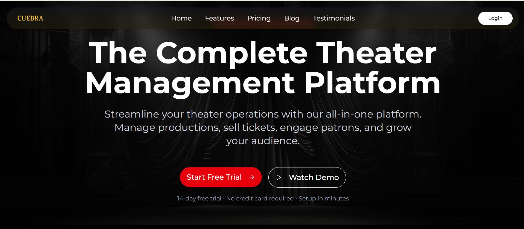Viewport: 524px width, 229px height.
Task: Navigate to the Blog
Action: click(292, 18)
